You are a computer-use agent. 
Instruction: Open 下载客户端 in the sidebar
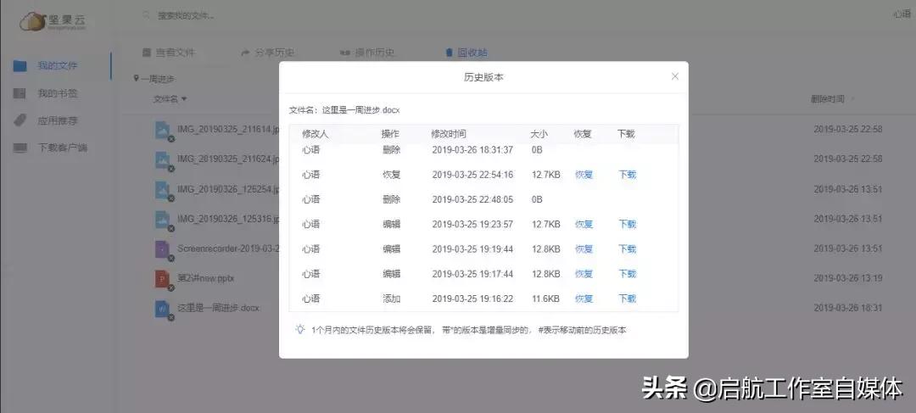pyautogui.click(x=62, y=148)
